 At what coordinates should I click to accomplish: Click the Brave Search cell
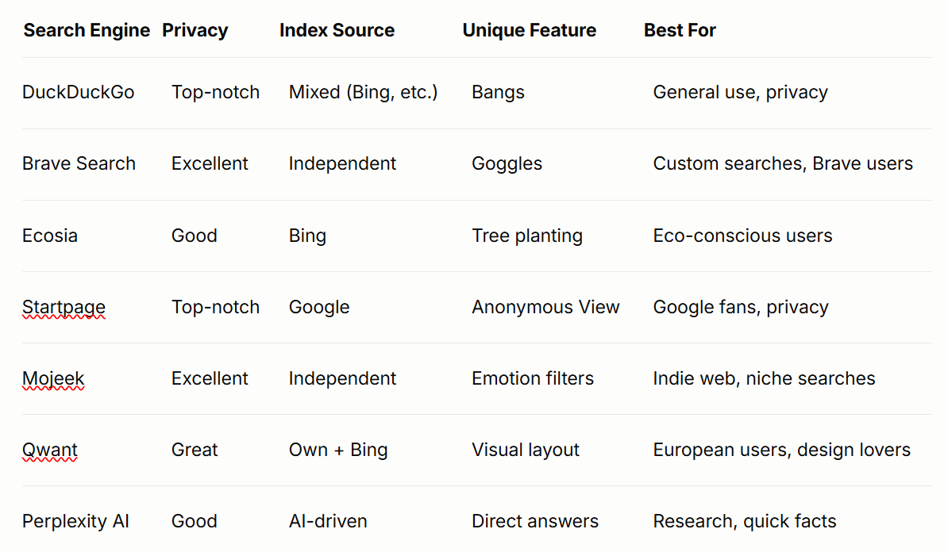[79, 163]
